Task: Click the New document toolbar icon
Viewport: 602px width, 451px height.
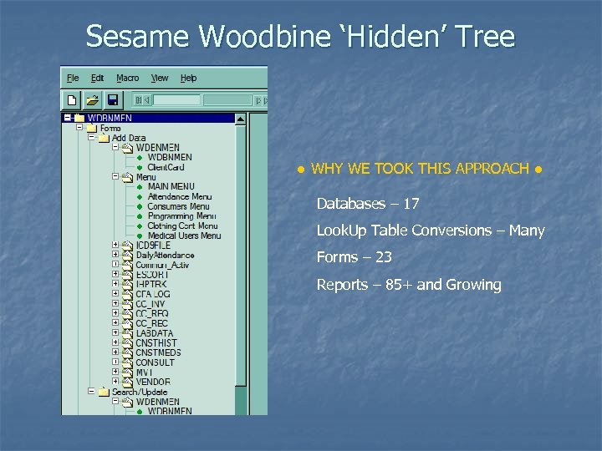Action: tap(72, 100)
